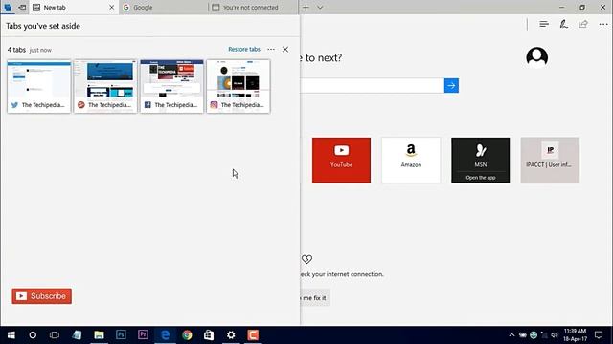Click the battery icon in the system tray
Screen dimensions: 613x344
point(523,335)
